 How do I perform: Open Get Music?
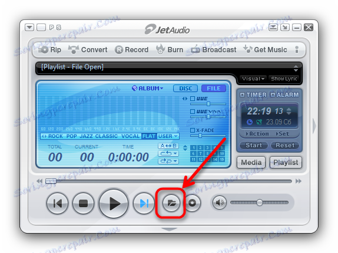265,49
